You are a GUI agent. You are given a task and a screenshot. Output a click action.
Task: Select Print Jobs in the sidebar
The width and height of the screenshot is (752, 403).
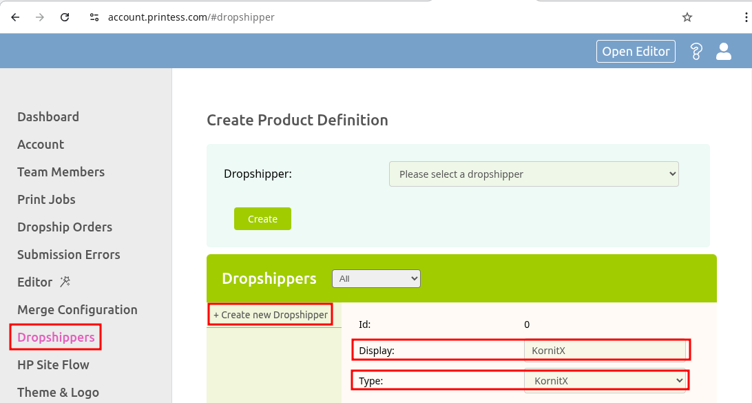(46, 200)
